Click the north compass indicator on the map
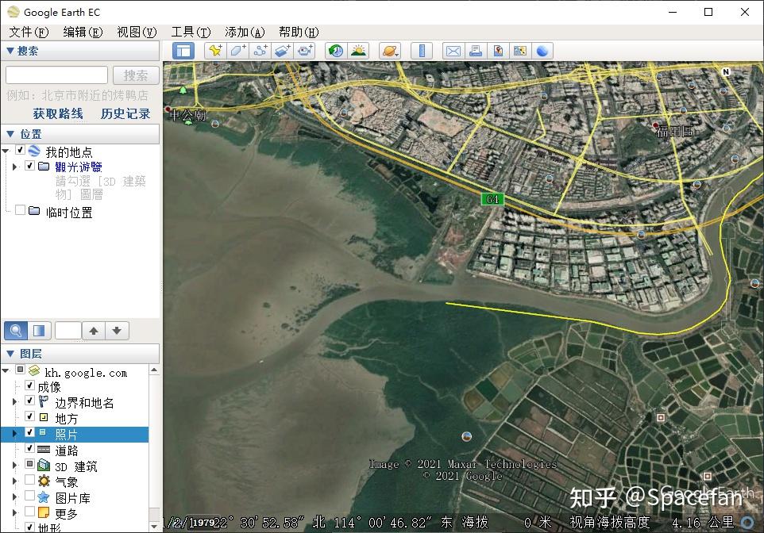The width and height of the screenshot is (764, 533). coord(726,71)
